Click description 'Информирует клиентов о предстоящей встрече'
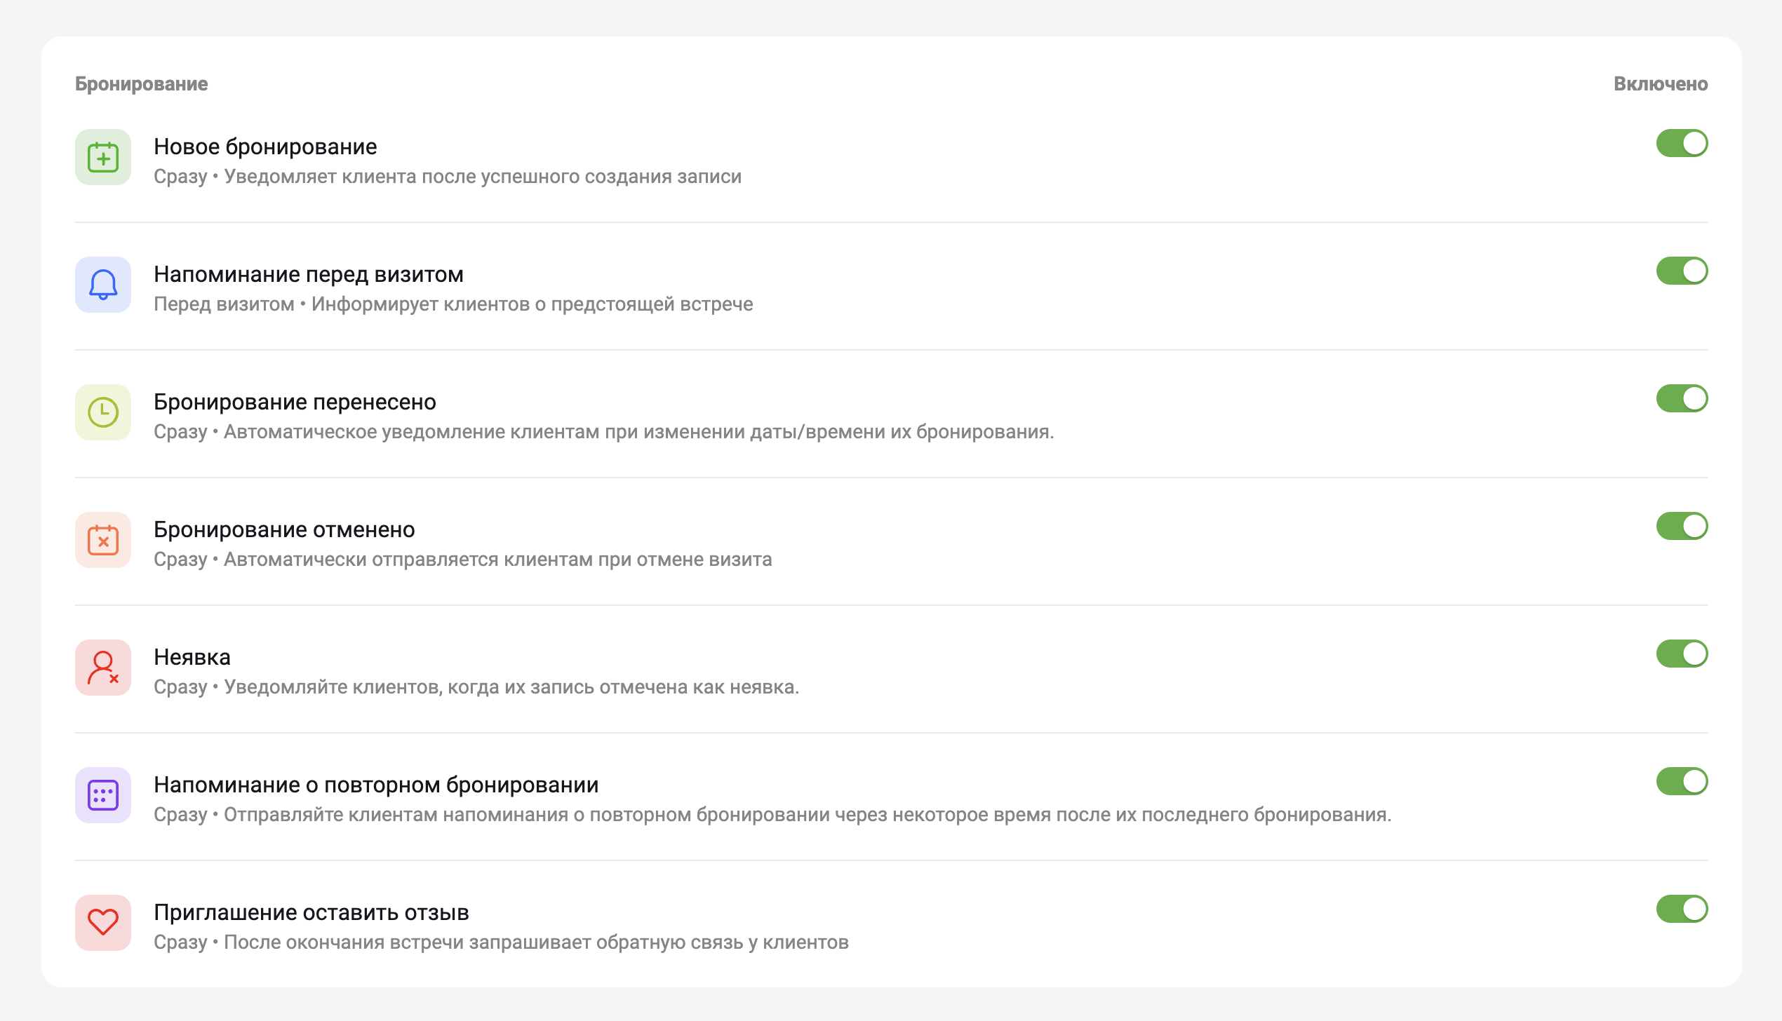 pos(532,304)
